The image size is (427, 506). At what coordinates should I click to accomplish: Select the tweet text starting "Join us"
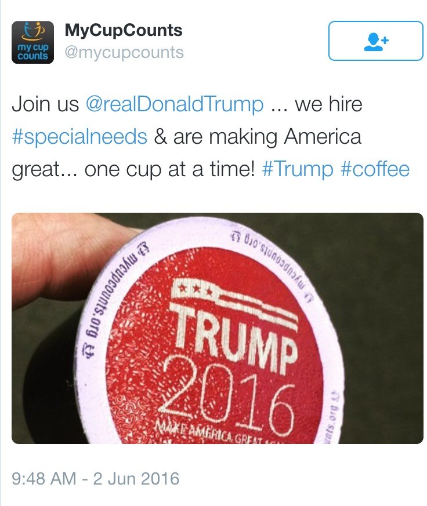(211, 137)
